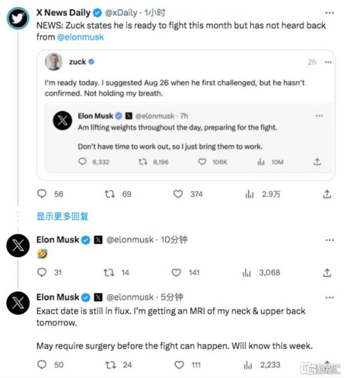Screen dimensions: 344x378
Task: Open the @elonmusk mention link
Action: (81, 37)
